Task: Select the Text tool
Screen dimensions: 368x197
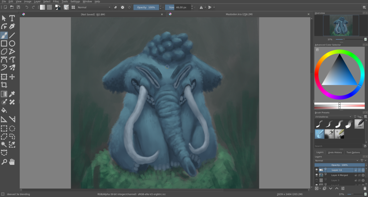Action: (12, 18)
